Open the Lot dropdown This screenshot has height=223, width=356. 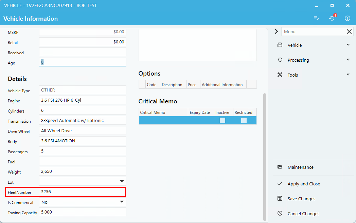[x=122, y=182]
